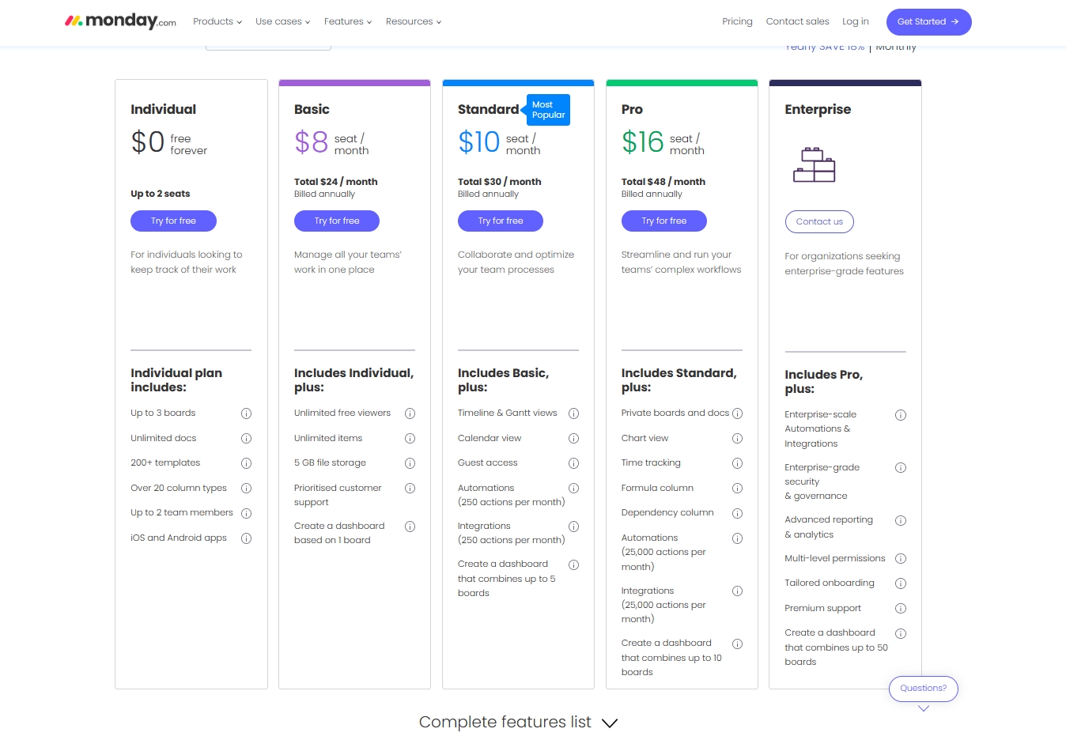
Task: Click info icon beside Guest access
Action: point(573,463)
